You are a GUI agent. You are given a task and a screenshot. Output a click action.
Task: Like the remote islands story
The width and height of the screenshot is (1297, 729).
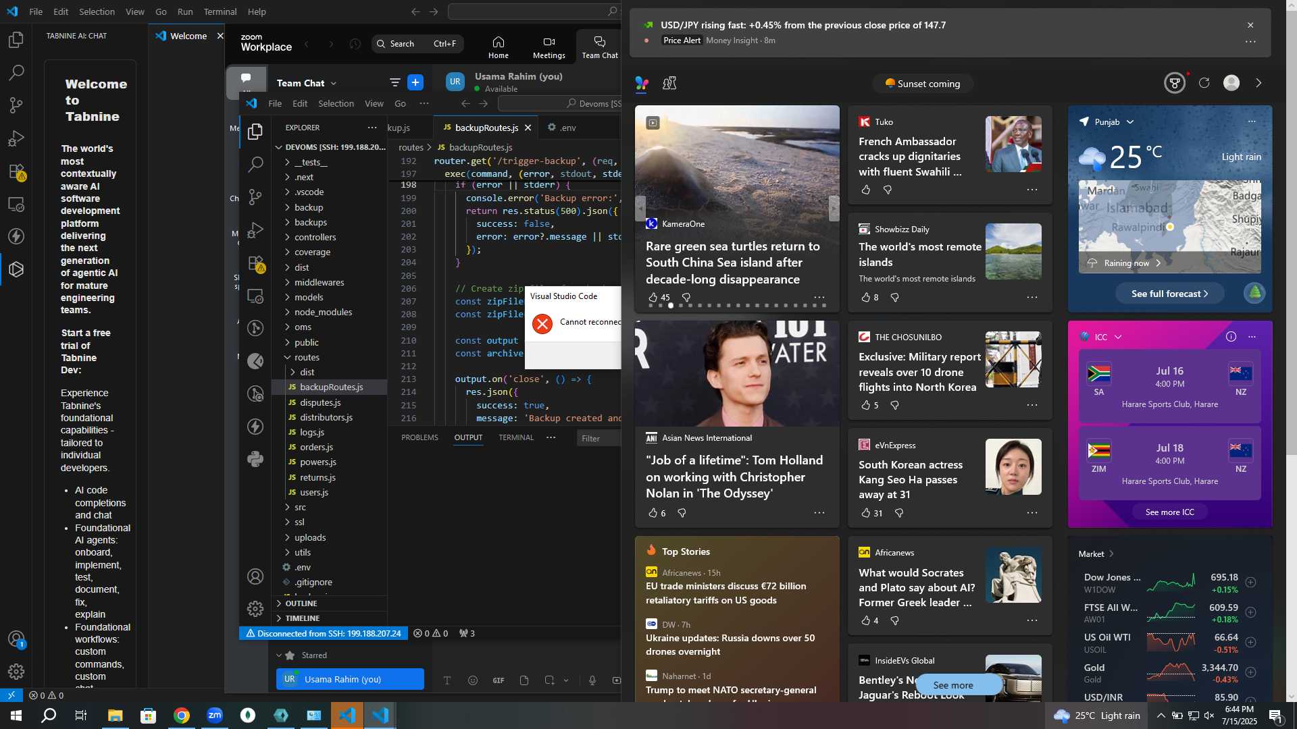tap(866, 297)
